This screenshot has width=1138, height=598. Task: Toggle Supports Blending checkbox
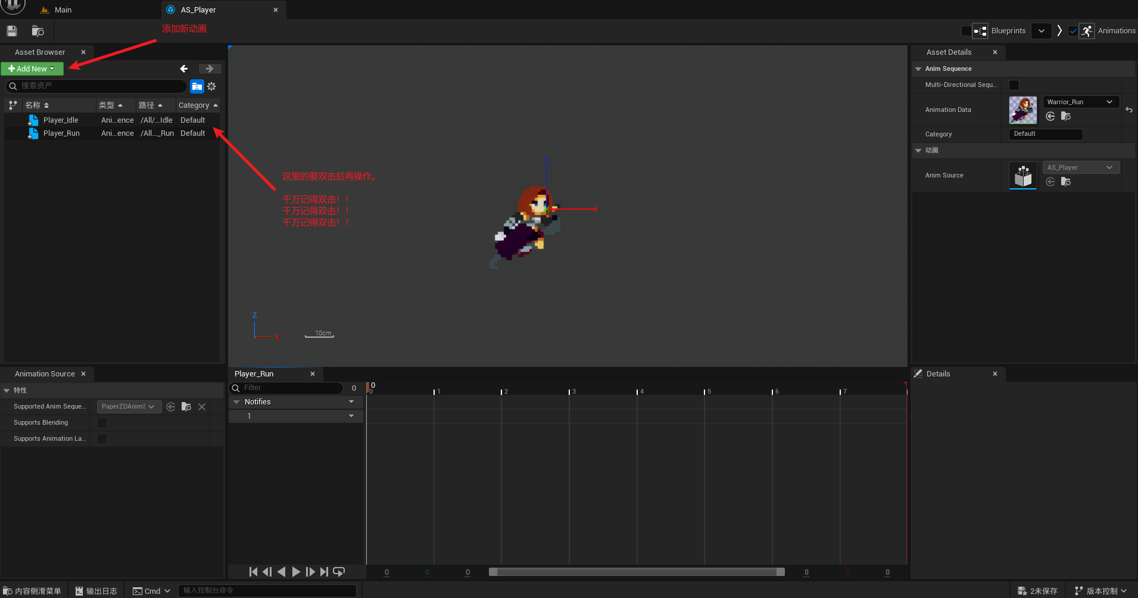[102, 423]
